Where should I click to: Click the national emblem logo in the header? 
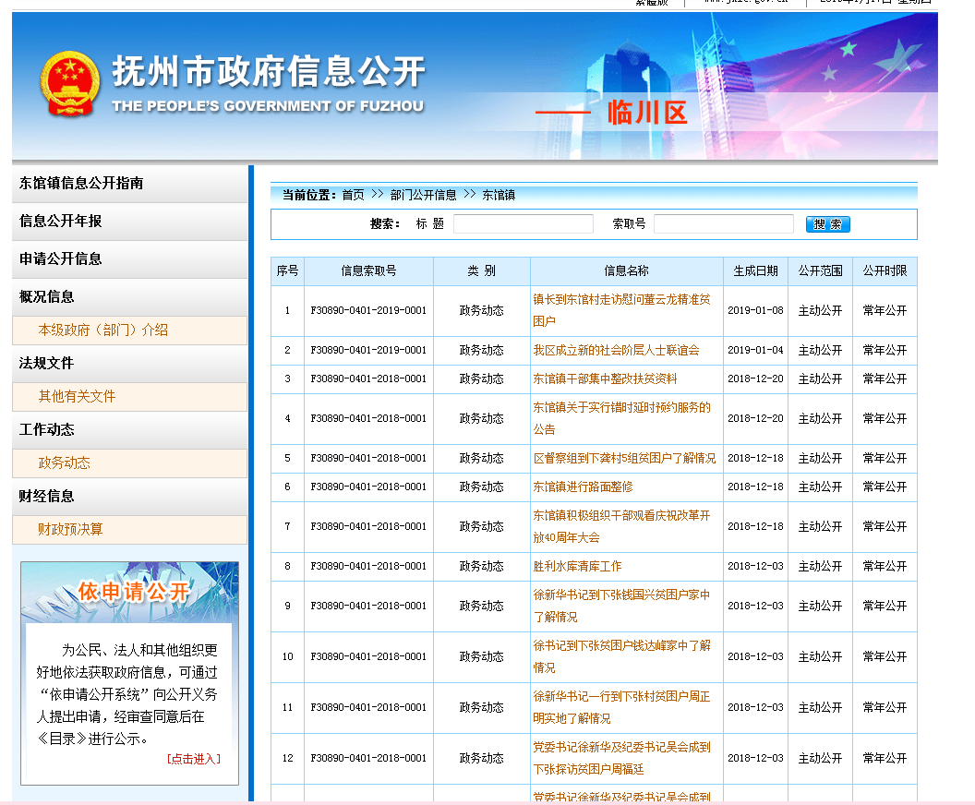[x=69, y=84]
